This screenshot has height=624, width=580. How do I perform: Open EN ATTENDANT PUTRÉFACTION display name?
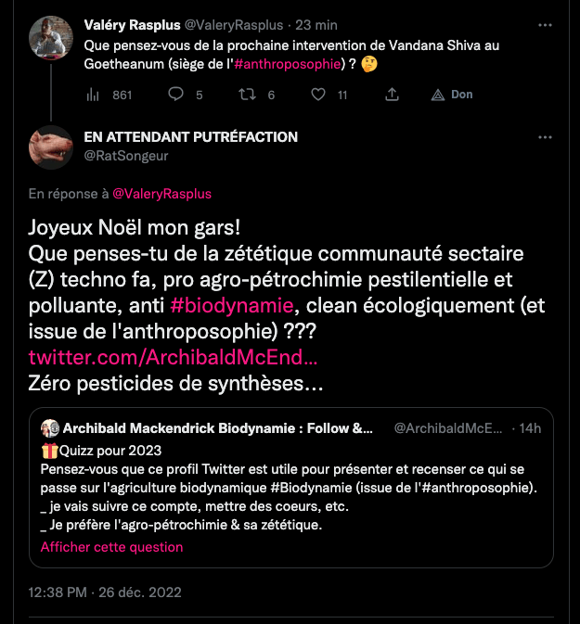tap(190, 137)
